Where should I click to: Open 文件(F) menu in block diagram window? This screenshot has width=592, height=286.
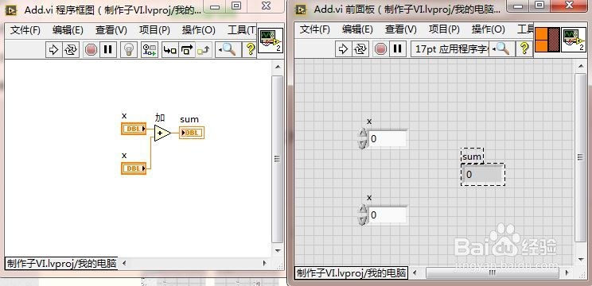click(25, 30)
